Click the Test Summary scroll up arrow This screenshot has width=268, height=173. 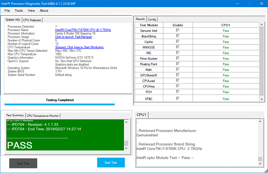pos(126,122)
